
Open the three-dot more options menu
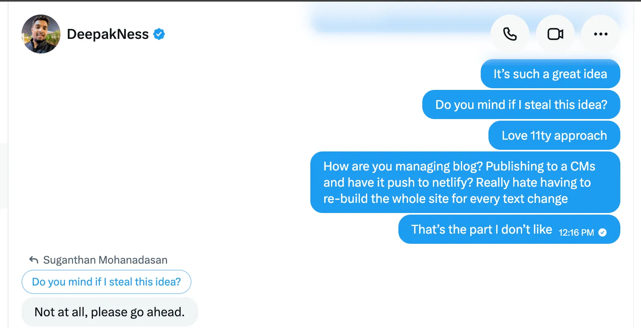pos(600,34)
